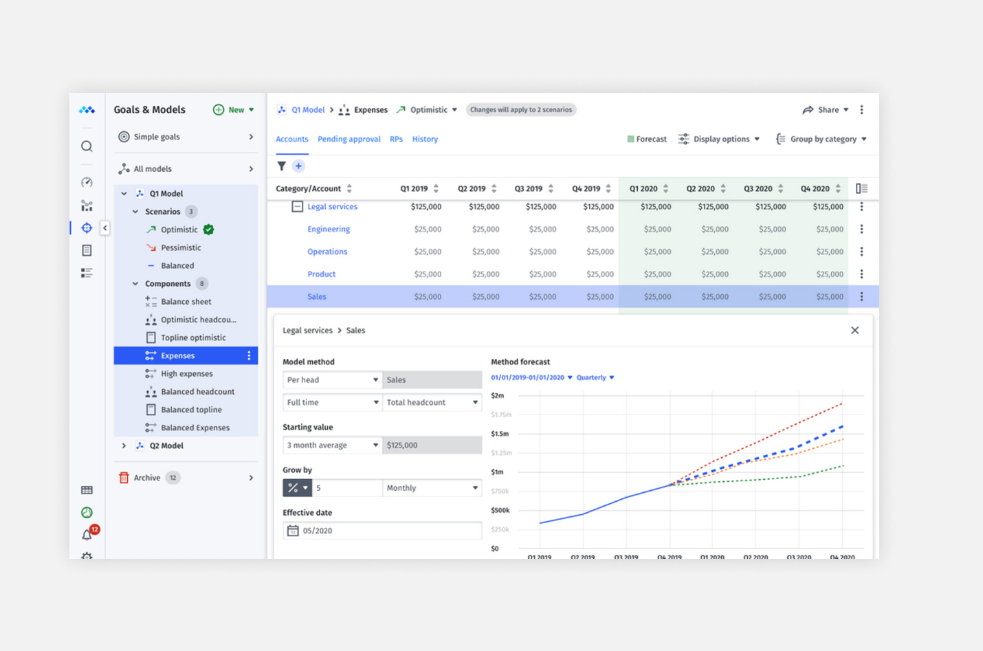Close the Legal services Sales panel

click(854, 331)
